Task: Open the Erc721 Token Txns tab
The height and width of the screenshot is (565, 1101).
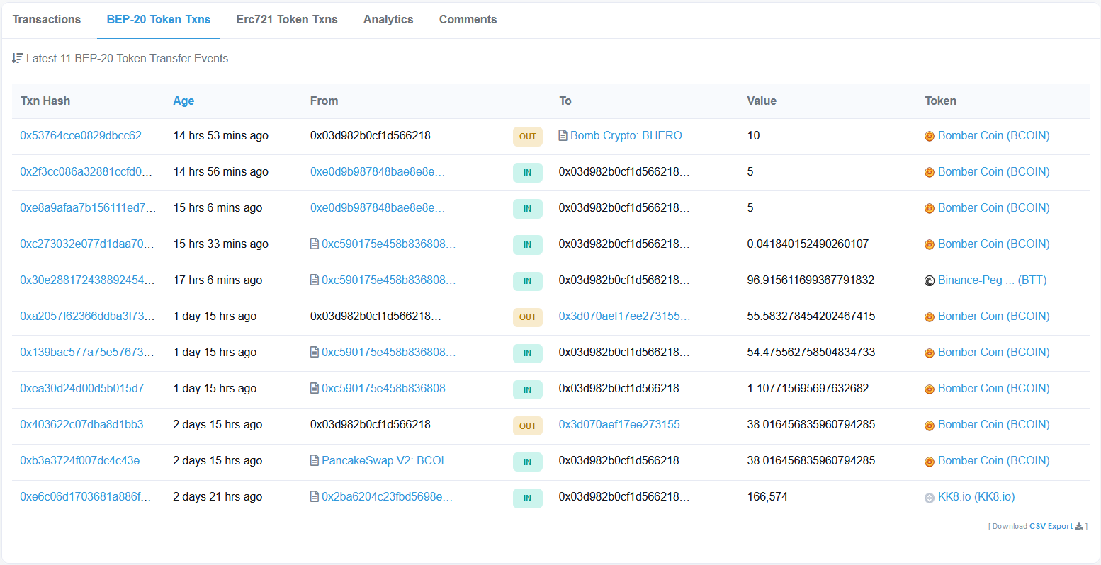Action: [287, 19]
